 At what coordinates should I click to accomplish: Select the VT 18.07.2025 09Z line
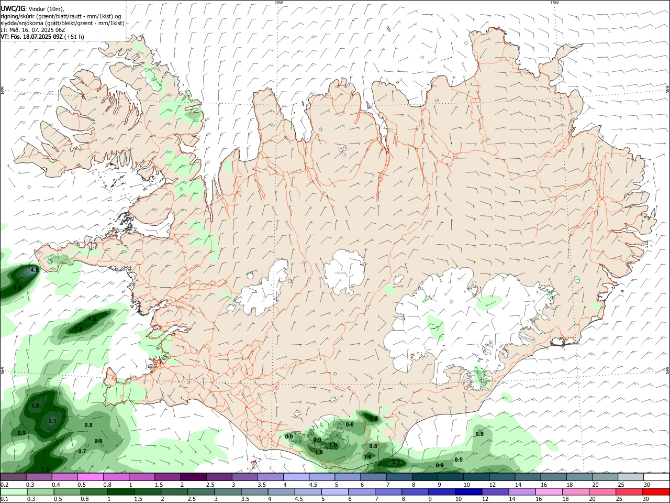[32, 37]
